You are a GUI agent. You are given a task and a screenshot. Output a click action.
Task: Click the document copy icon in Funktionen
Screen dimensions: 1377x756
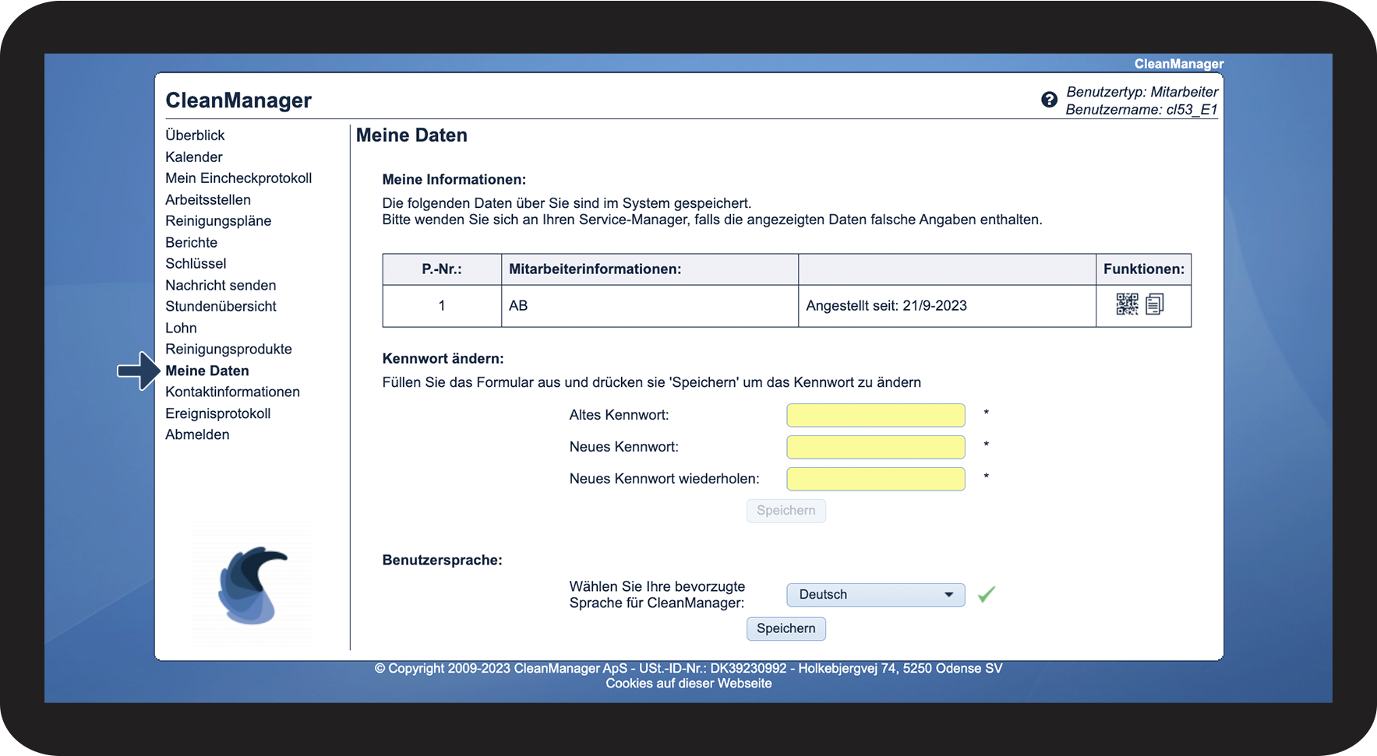click(x=1155, y=304)
